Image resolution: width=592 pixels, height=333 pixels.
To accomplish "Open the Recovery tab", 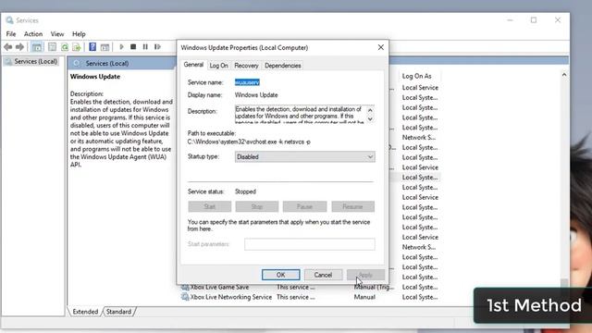I will 246,66.
